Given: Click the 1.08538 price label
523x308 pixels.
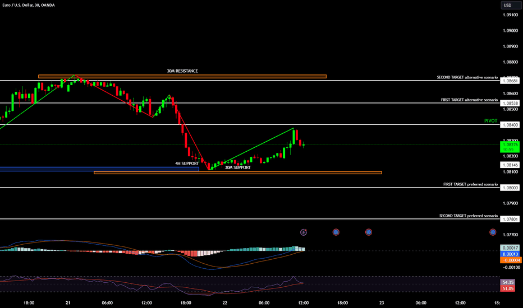Looking at the screenshot, I should (x=510, y=103).
